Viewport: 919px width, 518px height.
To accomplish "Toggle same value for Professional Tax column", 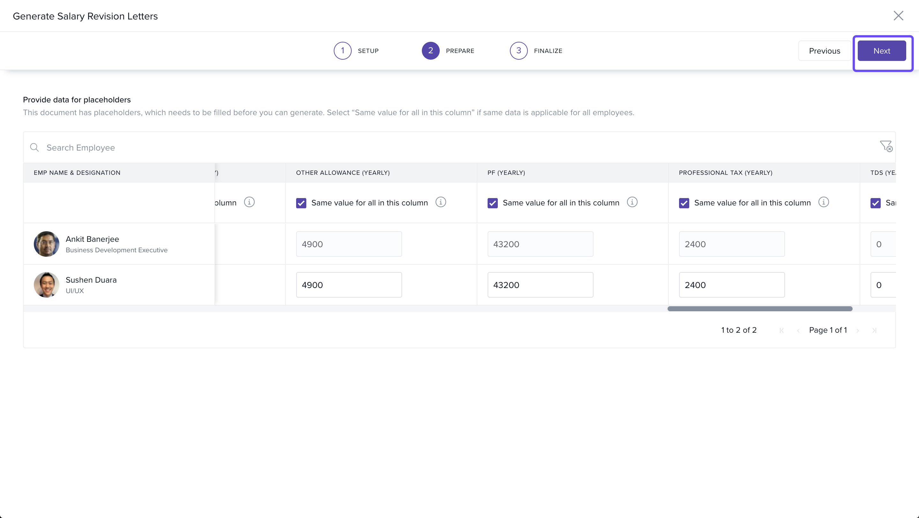I will 684,203.
